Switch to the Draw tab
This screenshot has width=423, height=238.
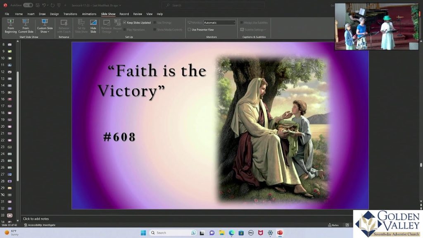42,14
